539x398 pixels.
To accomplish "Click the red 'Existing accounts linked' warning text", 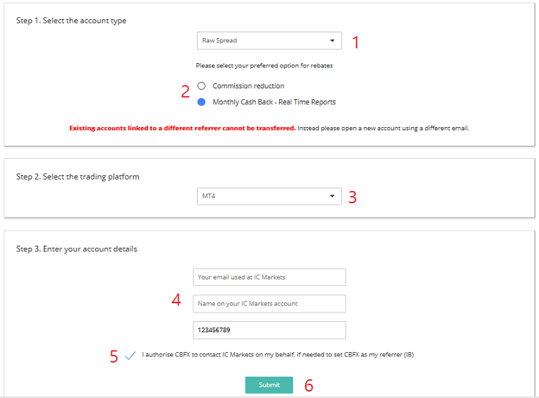I will coord(182,128).
